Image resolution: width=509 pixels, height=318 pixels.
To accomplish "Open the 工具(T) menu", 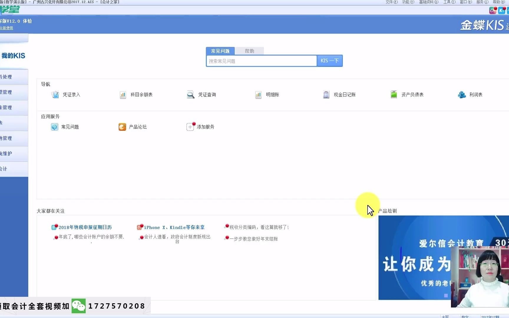I will click(449, 2).
